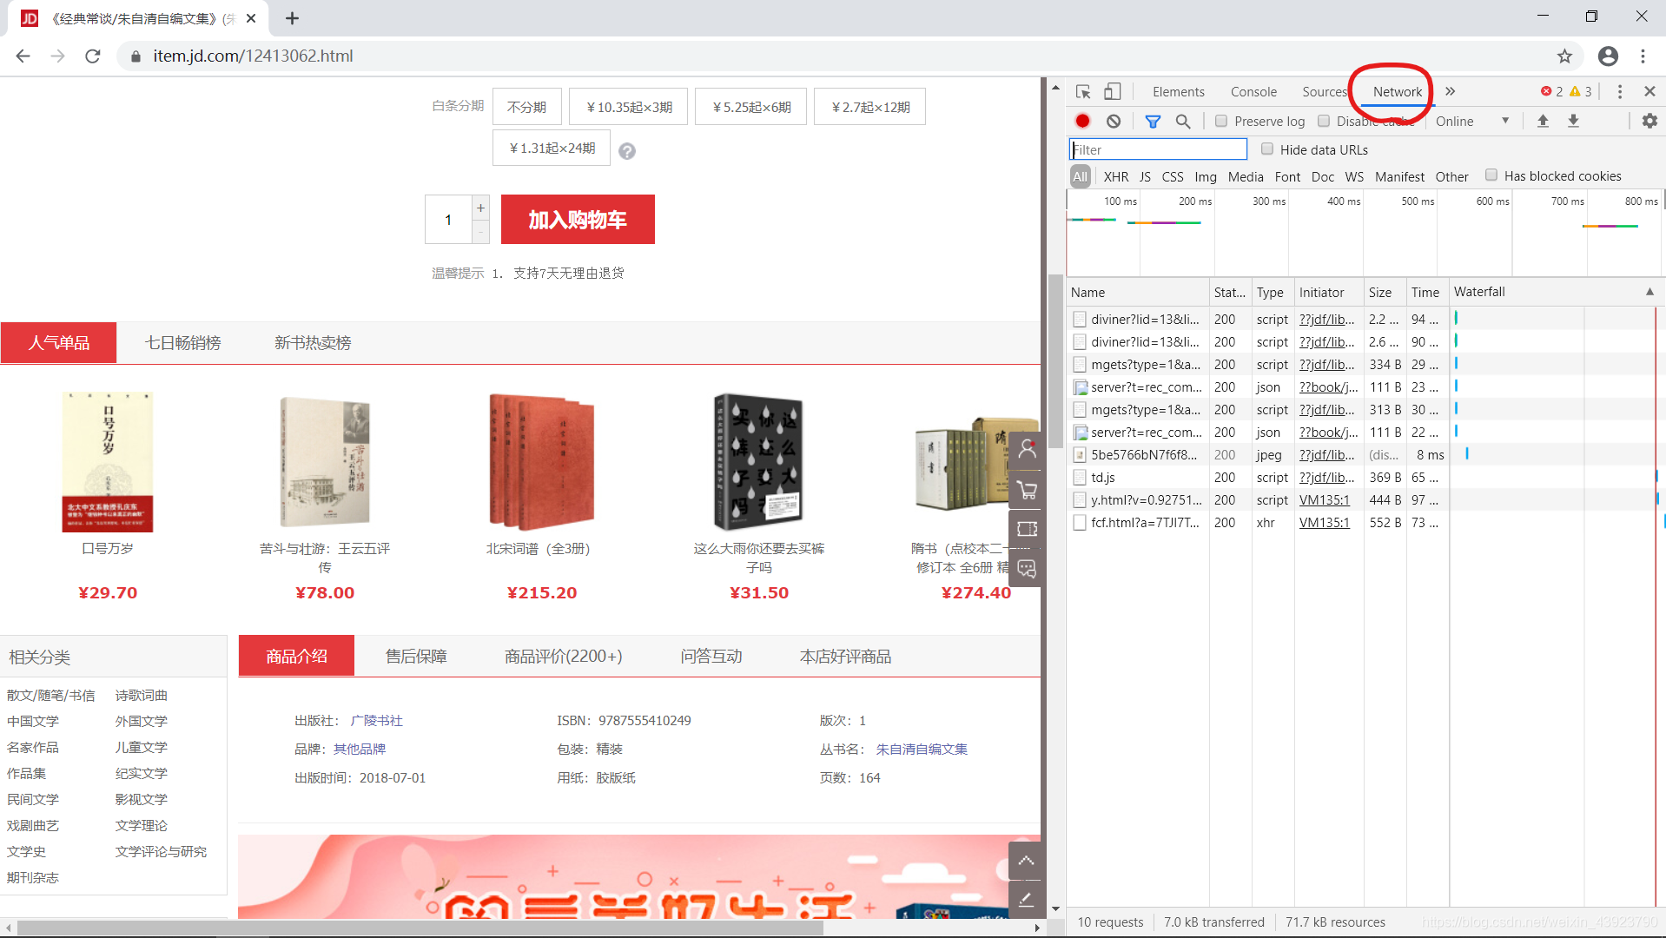Screen dimensions: 1666x938
Task: Open DevTools settings
Action: pos(1649,121)
